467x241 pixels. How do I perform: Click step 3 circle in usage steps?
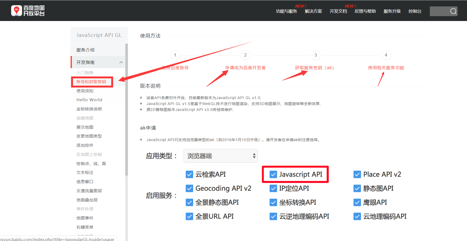[x=316, y=55]
